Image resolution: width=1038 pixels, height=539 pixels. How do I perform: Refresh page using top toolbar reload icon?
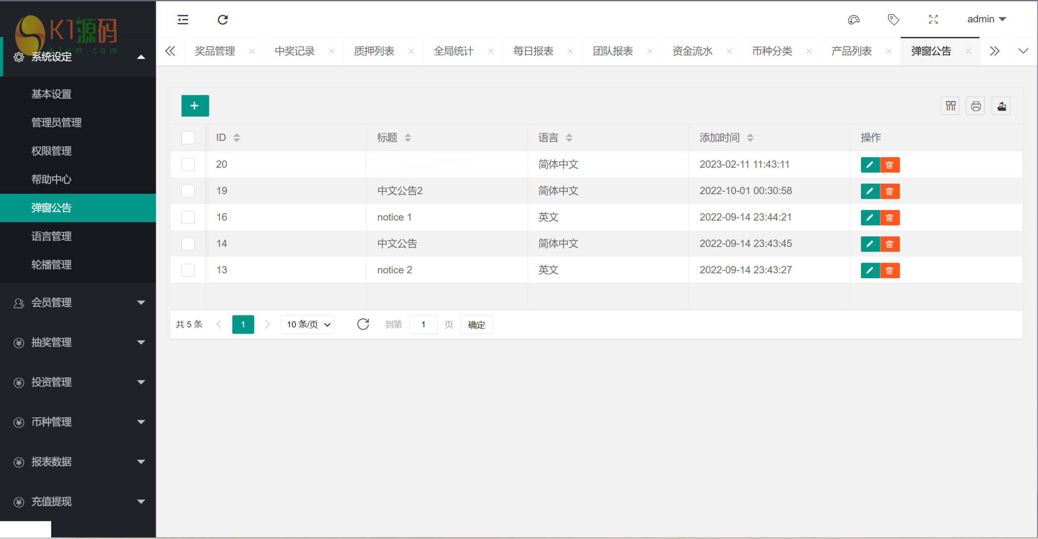tap(223, 20)
